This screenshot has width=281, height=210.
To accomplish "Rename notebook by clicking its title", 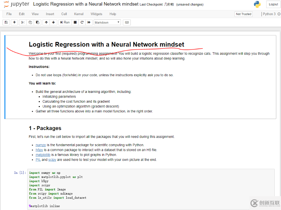I will coord(86,4).
